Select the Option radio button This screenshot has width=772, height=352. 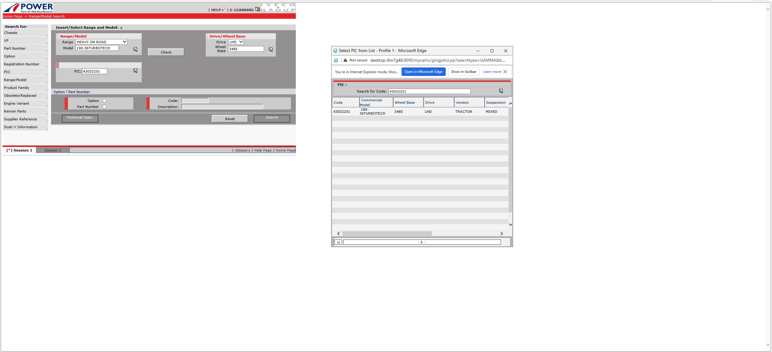104,101
